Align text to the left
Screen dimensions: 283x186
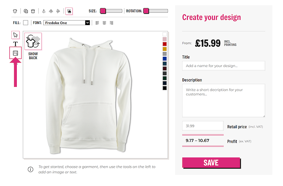click(97, 23)
